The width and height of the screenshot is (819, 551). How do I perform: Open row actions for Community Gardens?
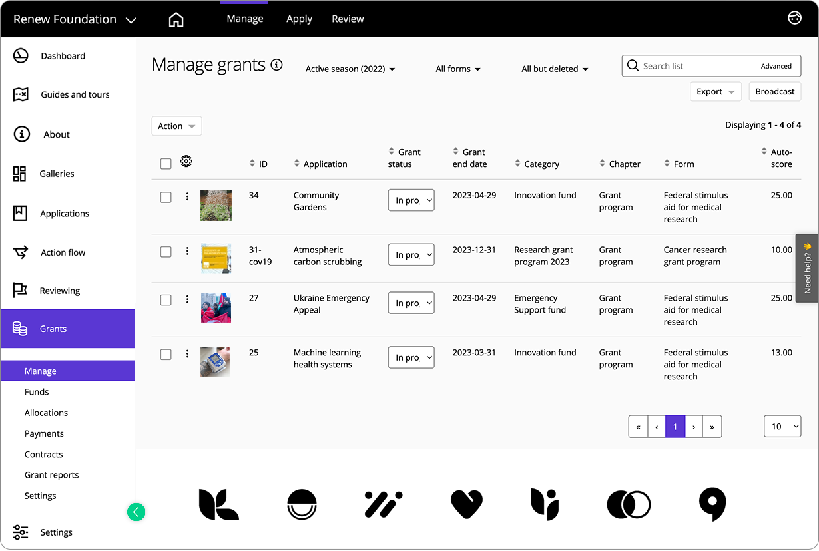click(x=187, y=196)
